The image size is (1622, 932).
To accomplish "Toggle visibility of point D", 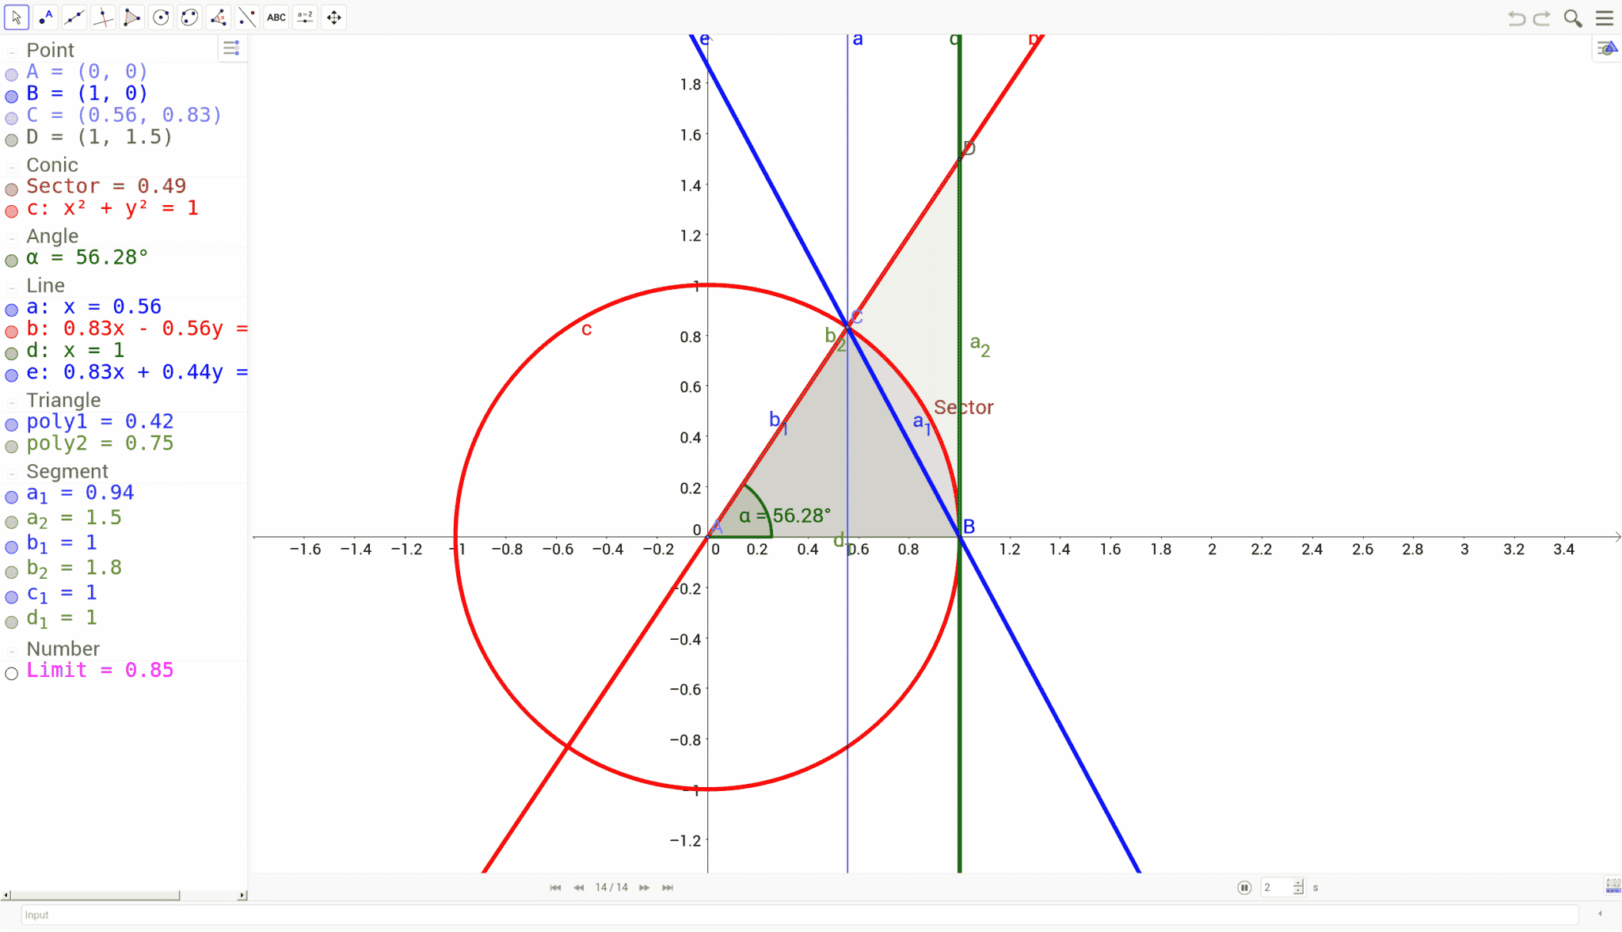I will [x=12, y=140].
